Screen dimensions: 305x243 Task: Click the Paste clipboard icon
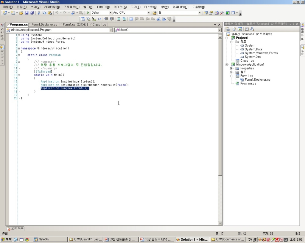[x=50, y=13]
